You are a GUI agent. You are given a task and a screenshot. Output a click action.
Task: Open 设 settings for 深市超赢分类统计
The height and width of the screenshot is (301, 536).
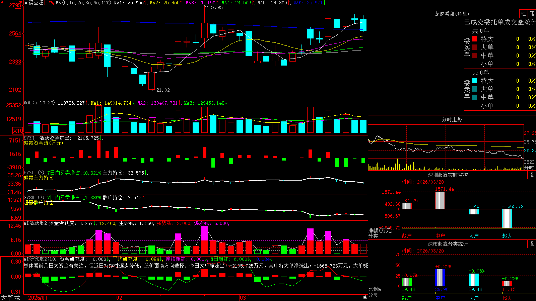pos(532,244)
